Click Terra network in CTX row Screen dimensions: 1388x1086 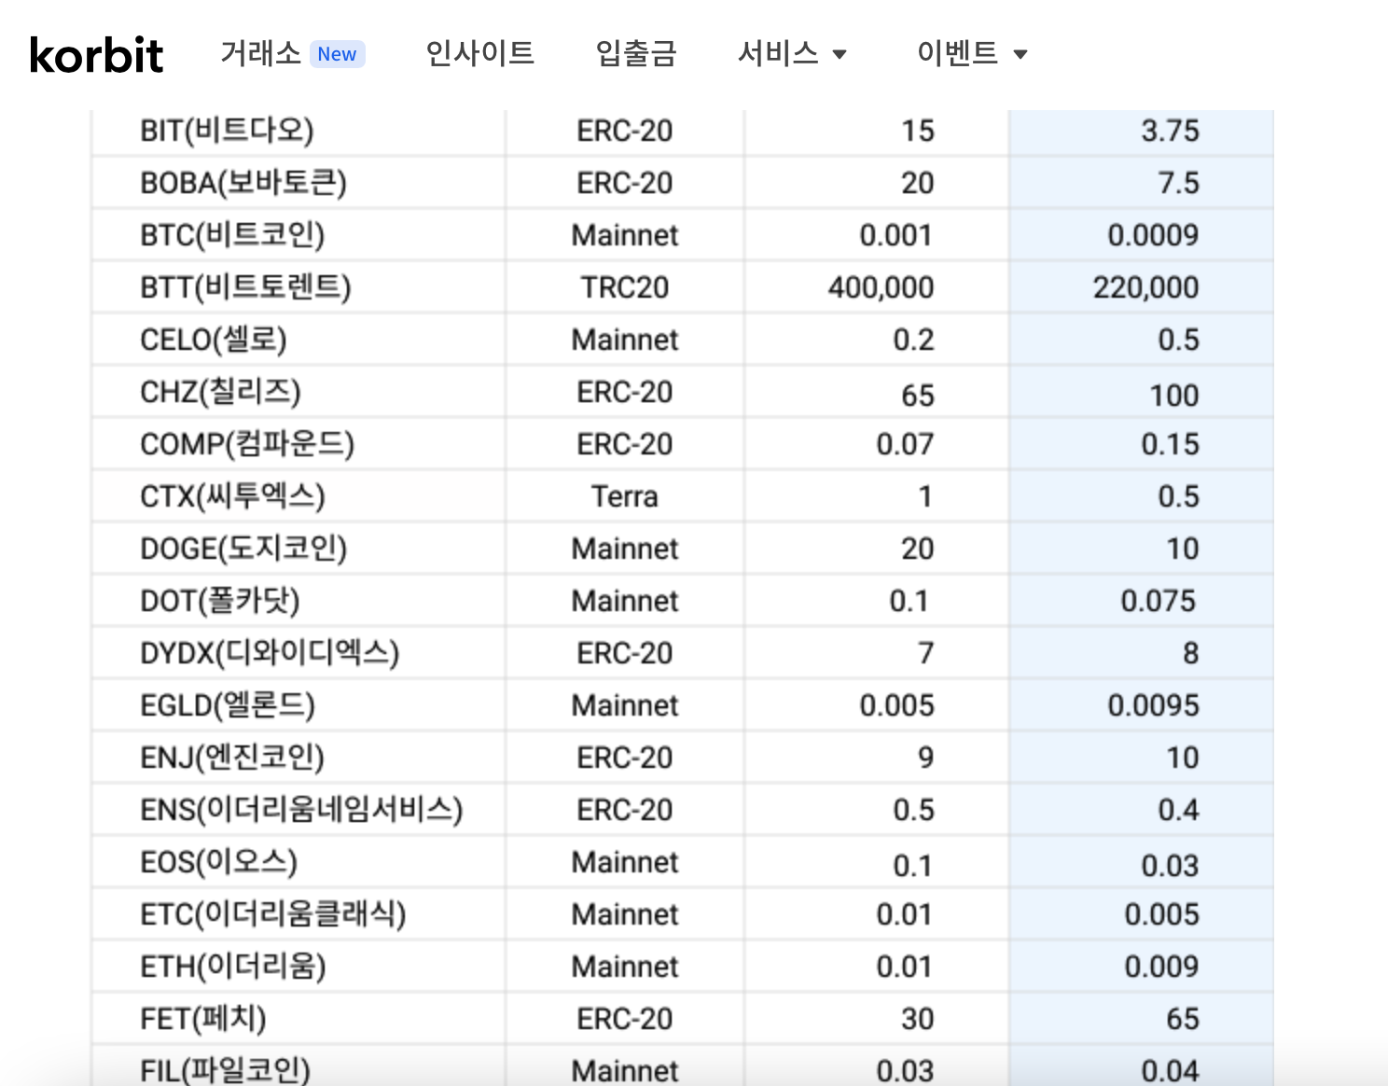point(625,496)
